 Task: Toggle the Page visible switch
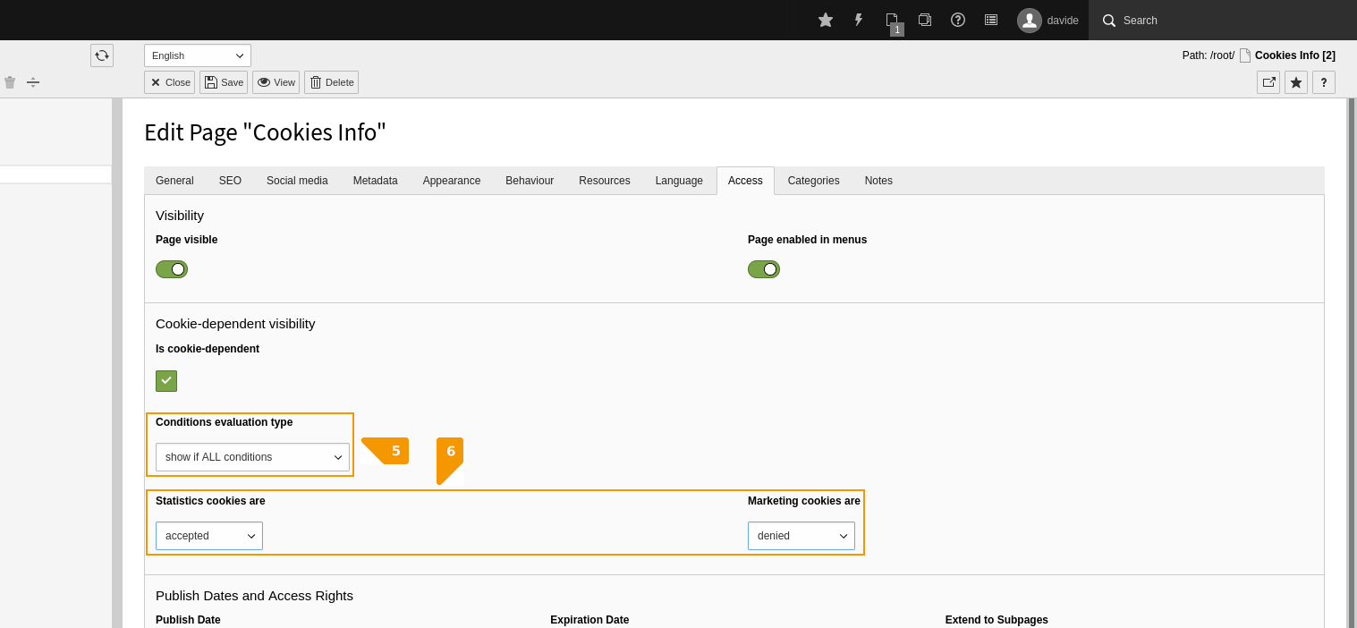click(172, 269)
